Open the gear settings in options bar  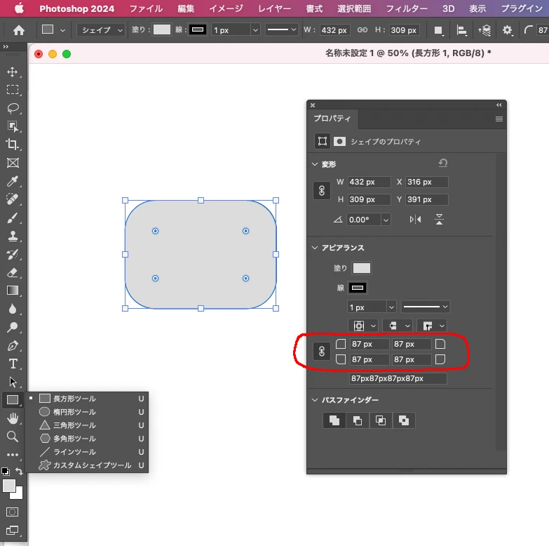click(507, 30)
